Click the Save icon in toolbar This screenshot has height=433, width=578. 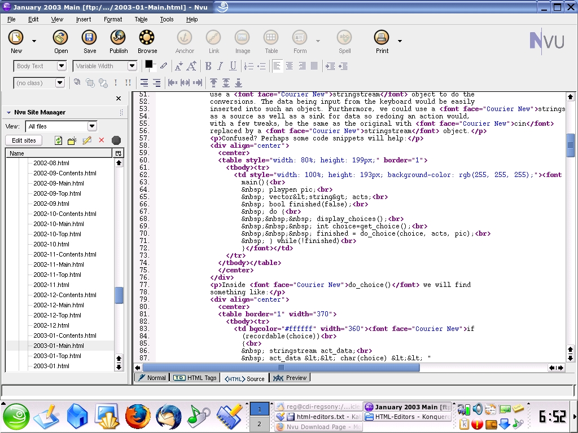(89, 38)
